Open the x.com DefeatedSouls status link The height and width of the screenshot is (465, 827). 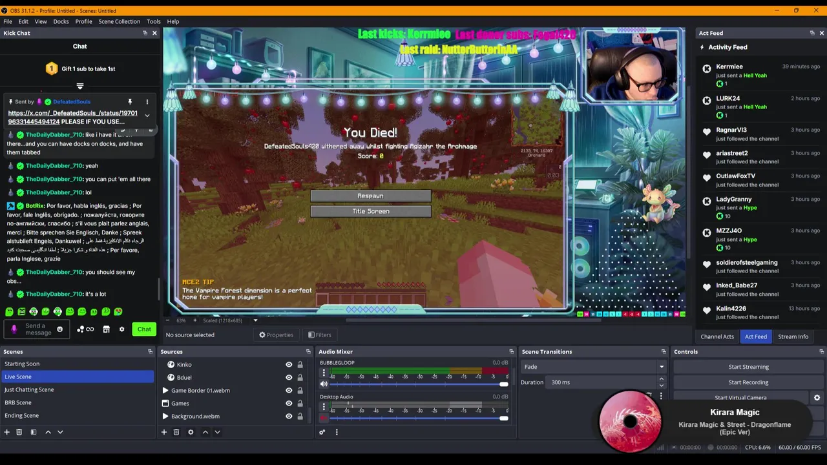72,117
